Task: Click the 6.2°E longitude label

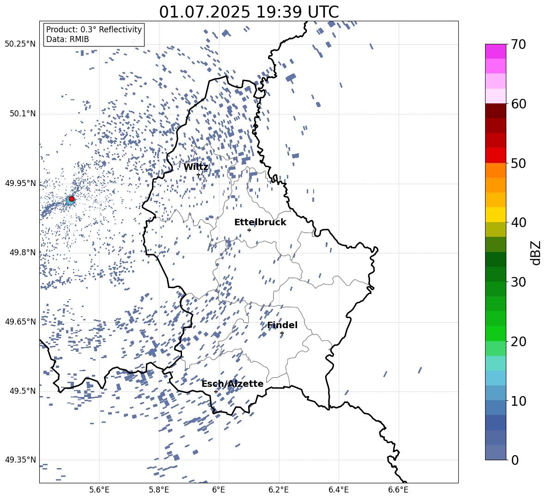Action: pos(279,490)
